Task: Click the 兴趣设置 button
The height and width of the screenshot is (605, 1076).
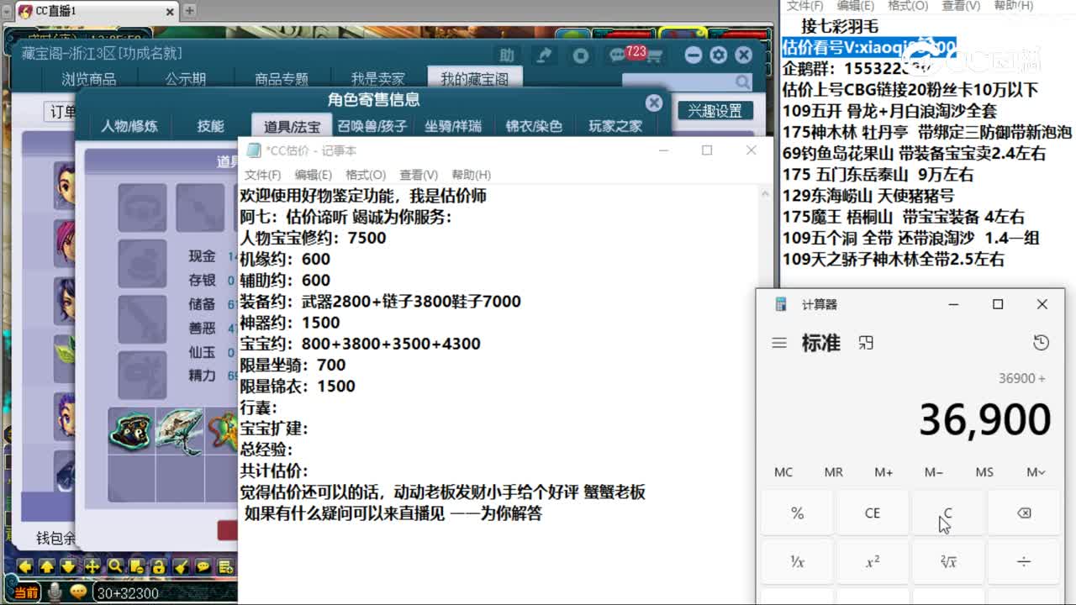Action: click(x=715, y=111)
